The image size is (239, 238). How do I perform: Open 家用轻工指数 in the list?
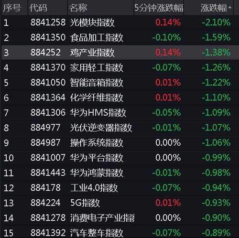click(97, 67)
